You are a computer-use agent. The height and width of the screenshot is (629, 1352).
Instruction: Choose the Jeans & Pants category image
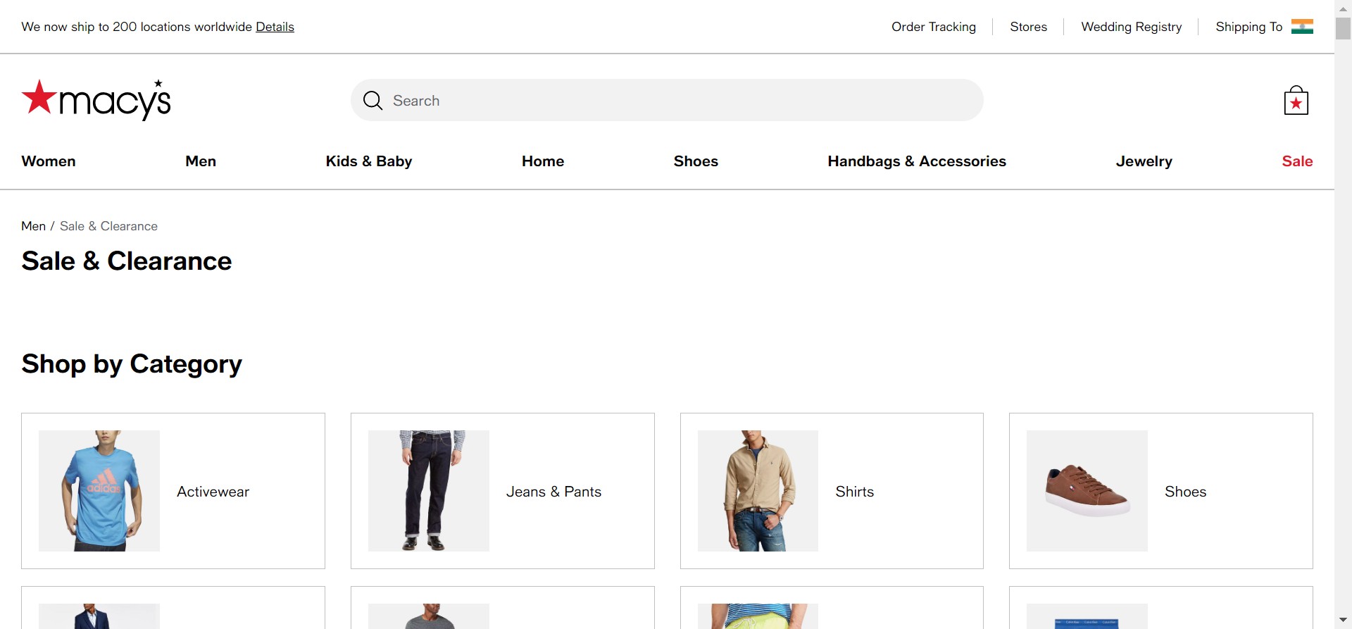pos(428,491)
